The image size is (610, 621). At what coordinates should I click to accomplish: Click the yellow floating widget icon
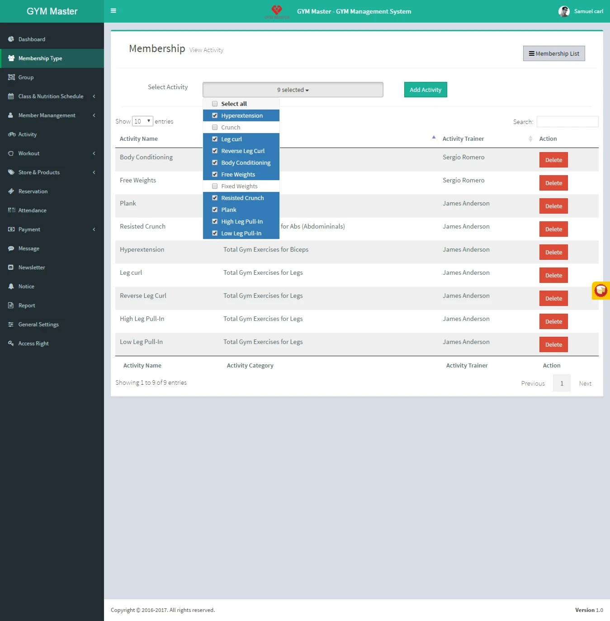click(601, 290)
